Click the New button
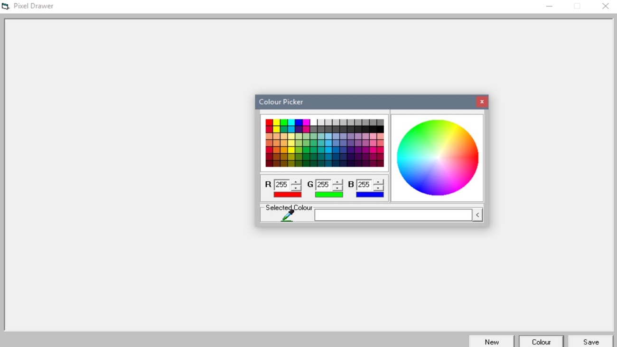The height and width of the screenshot is (347, 617). 491,341
